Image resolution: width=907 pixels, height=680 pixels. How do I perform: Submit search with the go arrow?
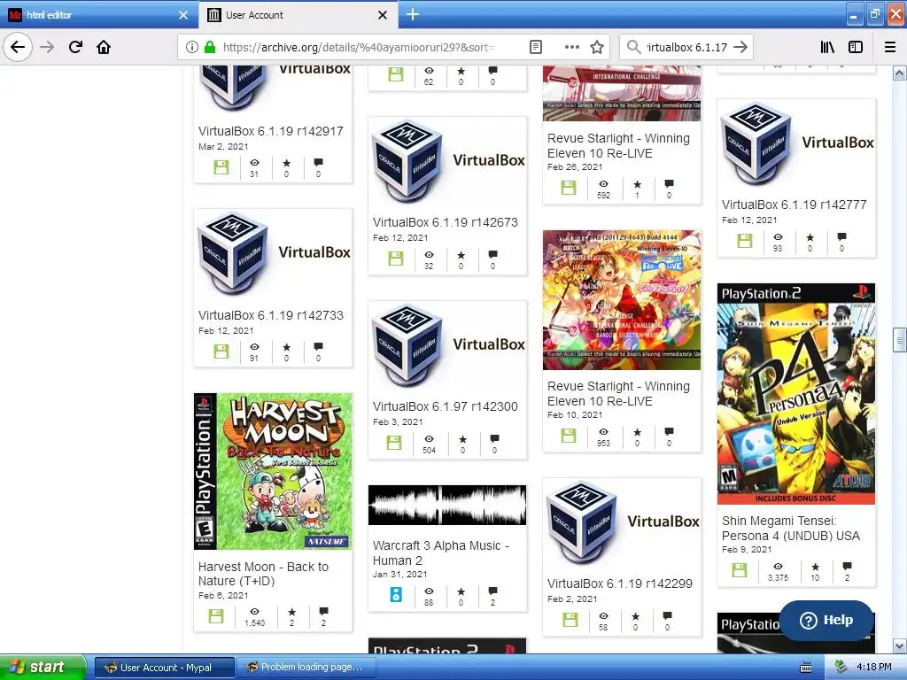pos(740,48)
